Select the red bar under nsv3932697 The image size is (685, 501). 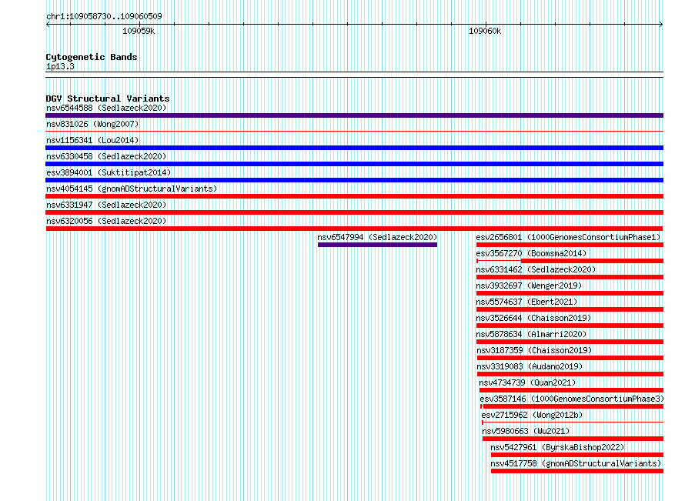570,293
